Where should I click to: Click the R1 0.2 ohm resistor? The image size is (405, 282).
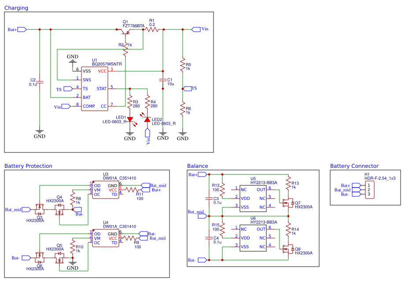coord(153,29)
